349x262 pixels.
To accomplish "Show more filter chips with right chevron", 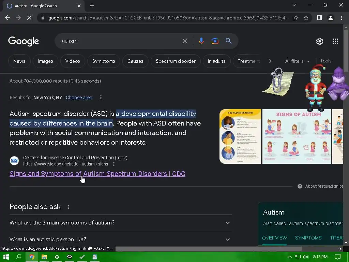I will point(270,61).
